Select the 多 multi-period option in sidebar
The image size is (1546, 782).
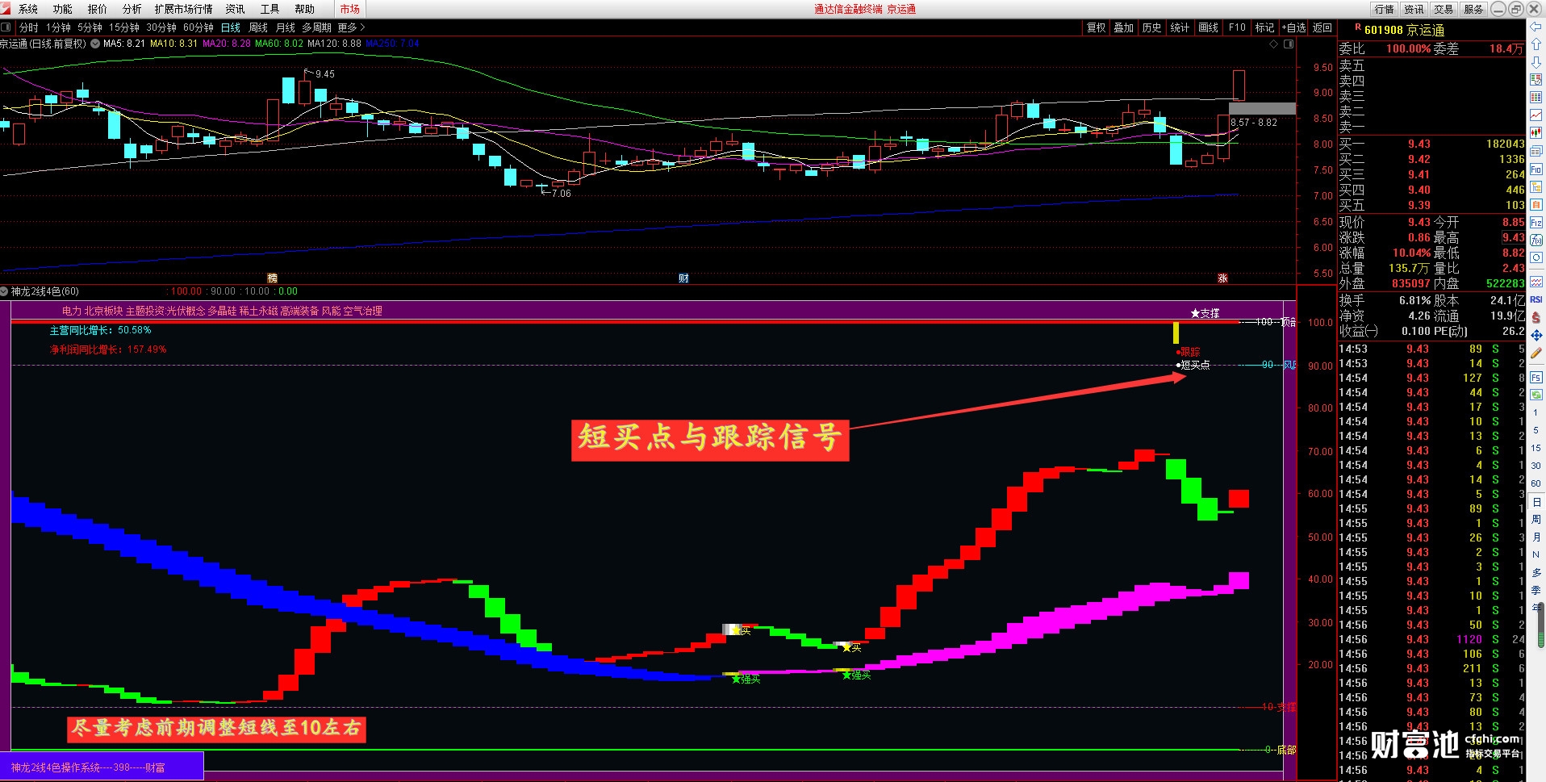click(x=1536, y=572)
